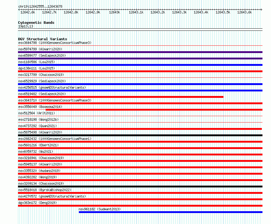Click the nsv3217799 (Chaisson2019) label
The image size is (271, 224).
[x=41, y=75]
